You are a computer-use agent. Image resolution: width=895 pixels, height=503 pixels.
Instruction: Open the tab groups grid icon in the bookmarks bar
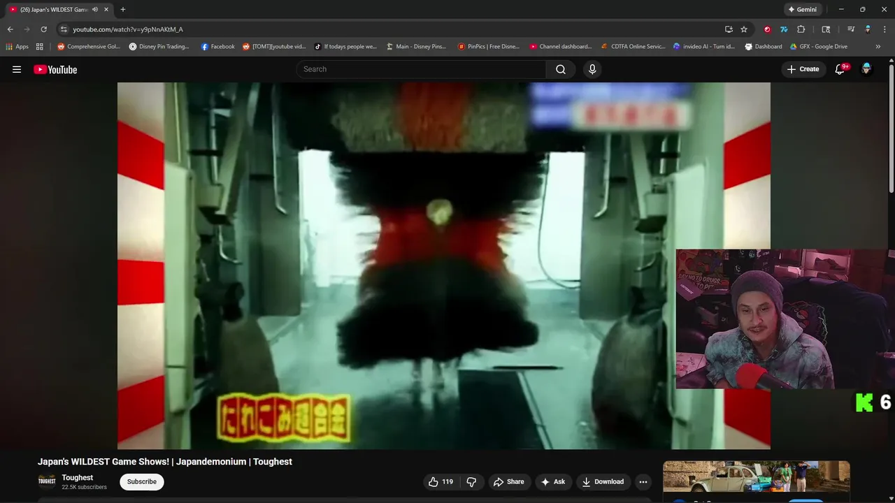[x=40, y=47]
